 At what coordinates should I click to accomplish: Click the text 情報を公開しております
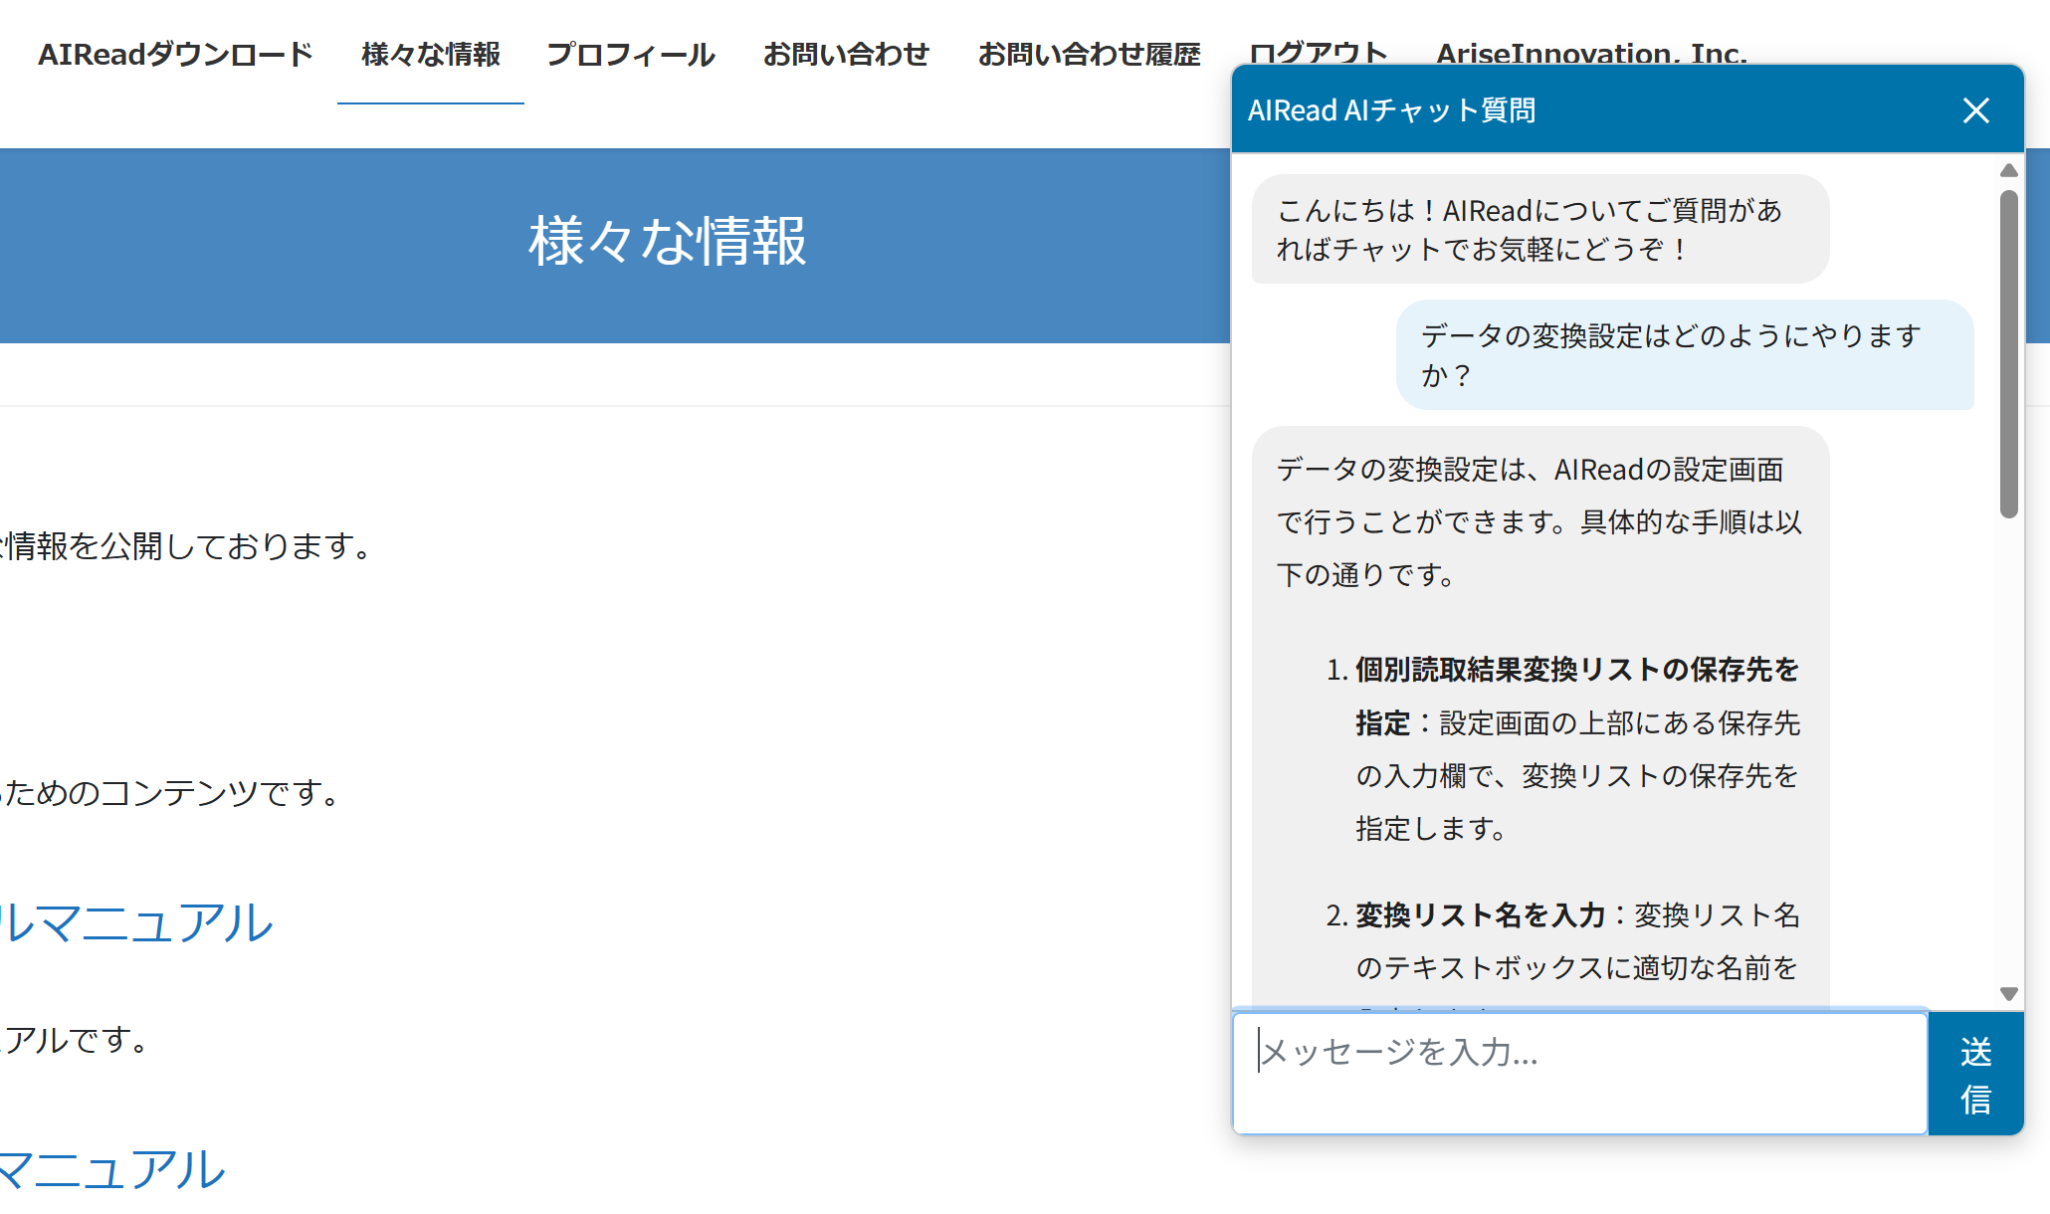[189, 545]
